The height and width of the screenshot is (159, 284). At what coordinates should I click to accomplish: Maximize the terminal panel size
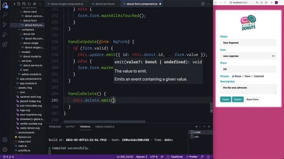205,127
